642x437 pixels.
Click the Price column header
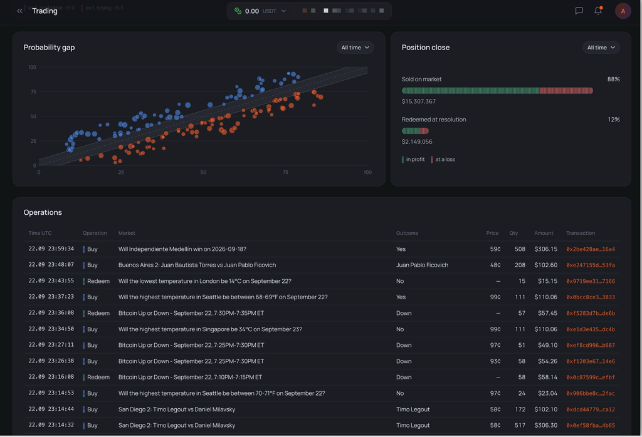(x=492, y=233)
